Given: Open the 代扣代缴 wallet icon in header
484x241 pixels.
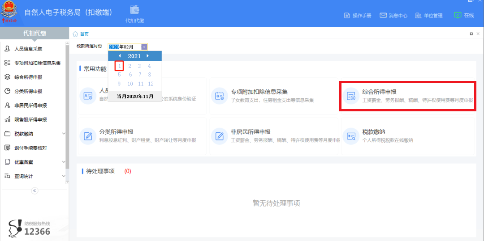Looking at the screenshot, I should coord(134,9).
